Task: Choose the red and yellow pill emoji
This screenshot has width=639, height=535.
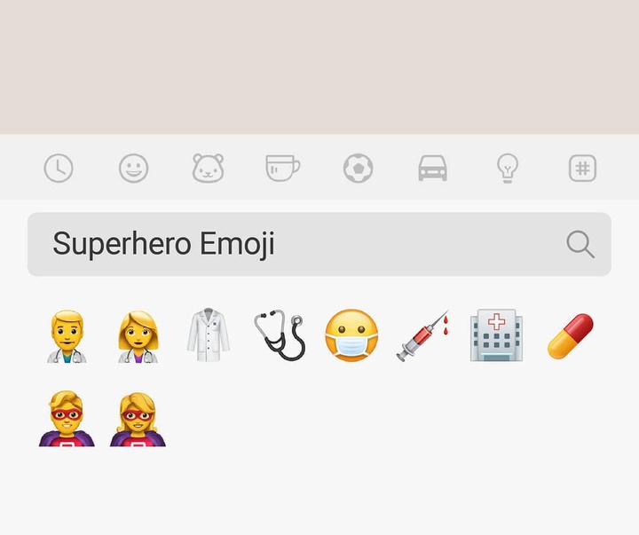Action: pos(570,336)
